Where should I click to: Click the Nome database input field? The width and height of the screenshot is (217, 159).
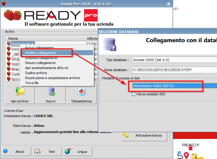[x=174, y=70]
